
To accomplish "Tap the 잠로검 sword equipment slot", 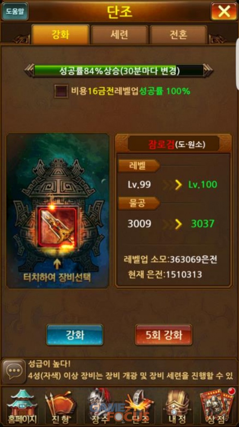I will [57, 226].
